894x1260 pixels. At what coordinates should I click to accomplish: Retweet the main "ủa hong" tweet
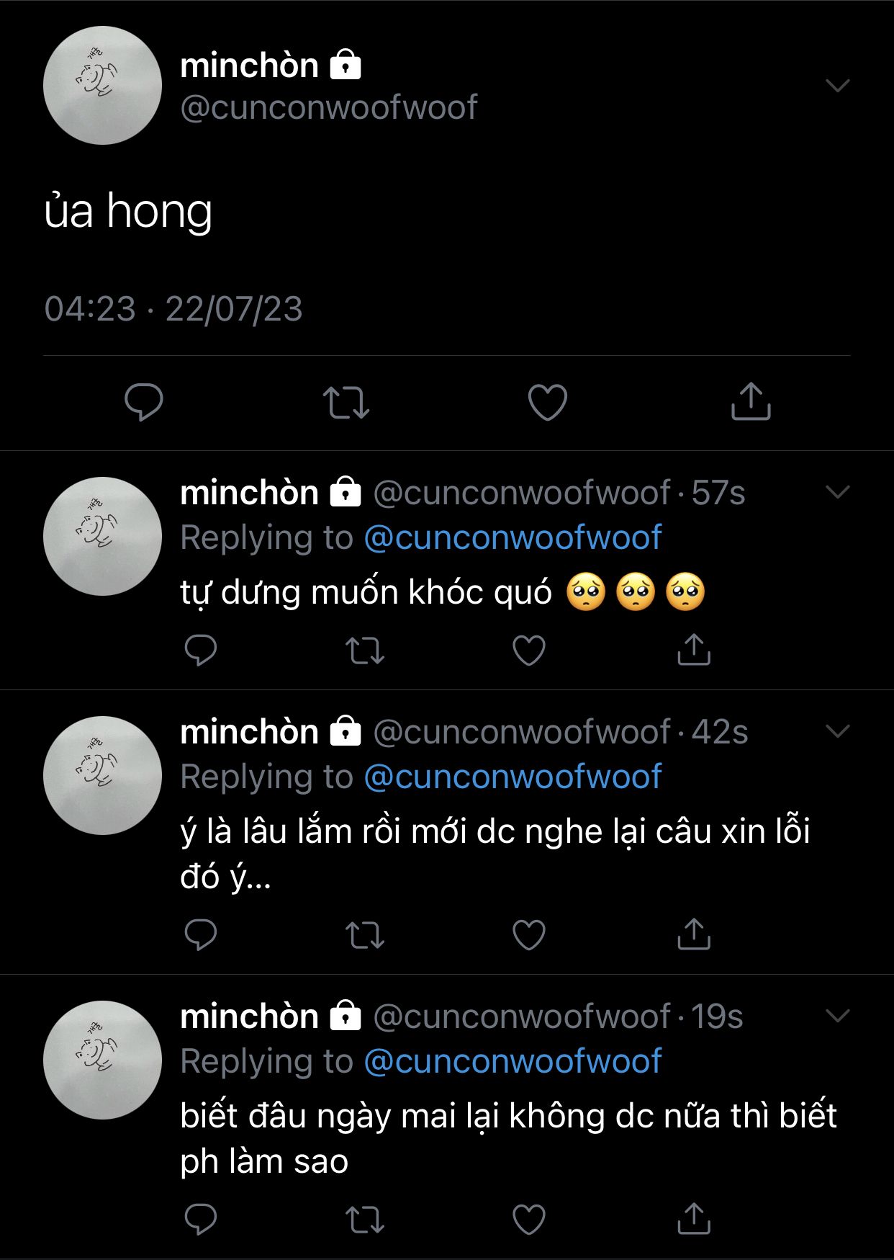point(346,402)
